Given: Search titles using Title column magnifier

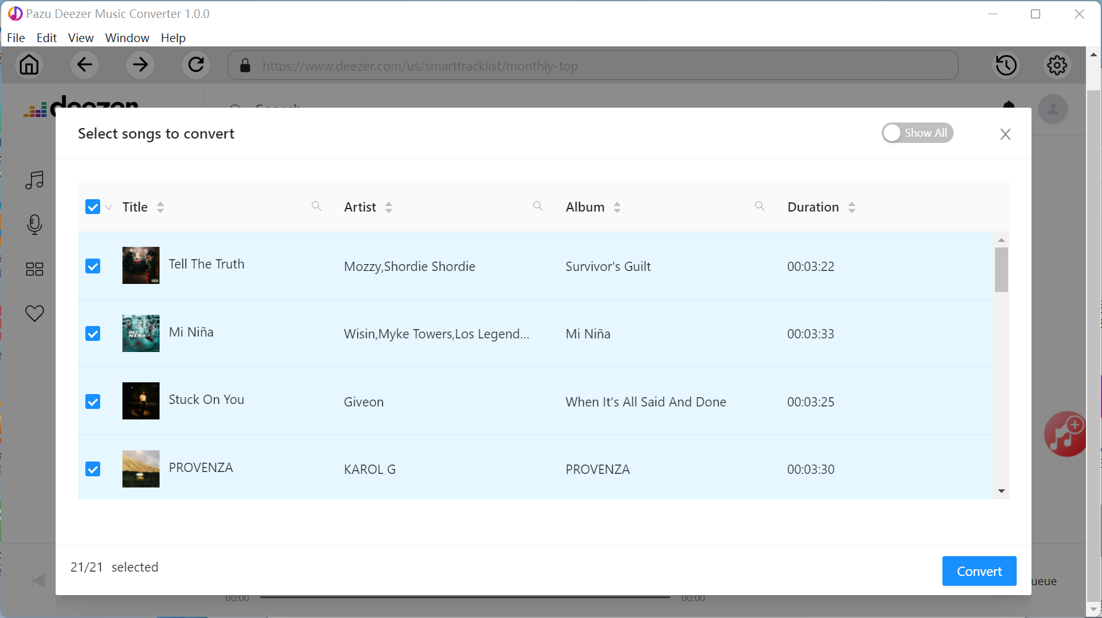Looking at the screenshot, I should (x=317, y=207).
